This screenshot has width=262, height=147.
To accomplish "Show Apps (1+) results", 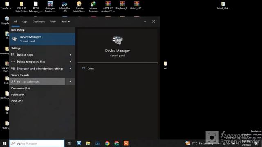I will coord(17,101).
